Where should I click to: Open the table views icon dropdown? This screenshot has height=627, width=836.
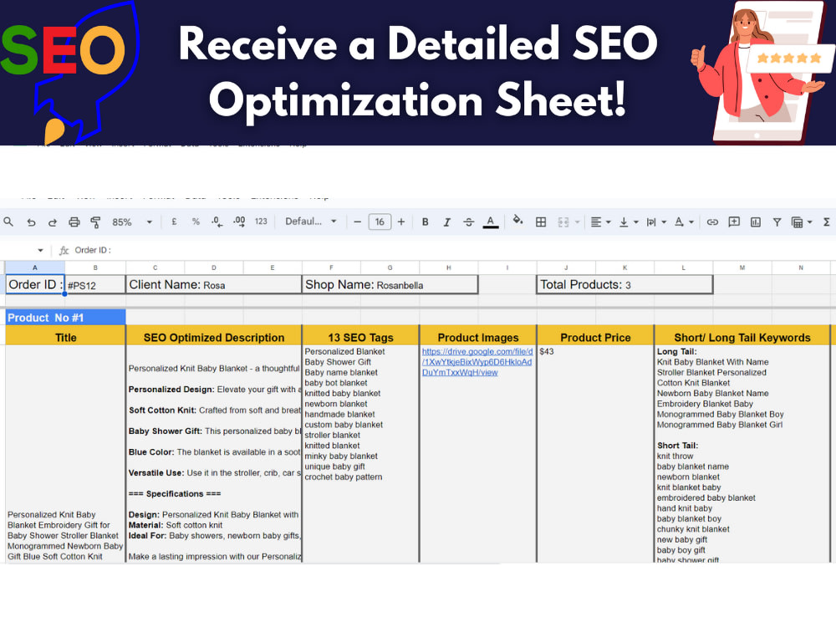[x=802, y=222]
